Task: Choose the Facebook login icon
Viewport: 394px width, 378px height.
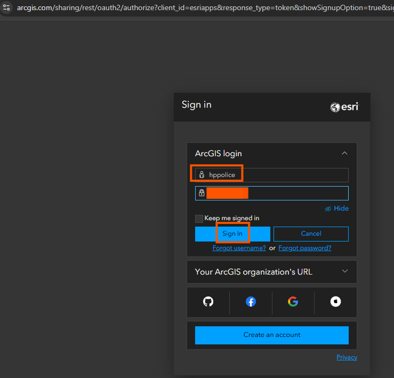Action: 251,302
